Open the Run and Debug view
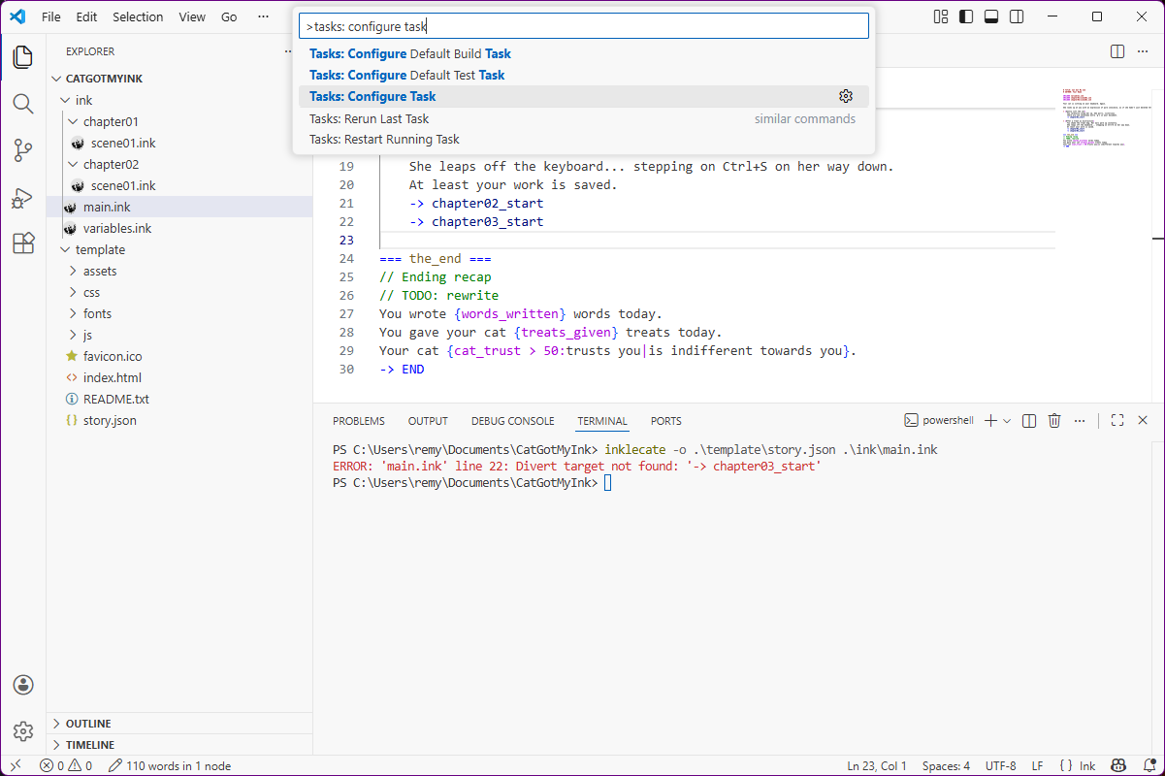Viewport: 1165px width, 776px height. click(x=23, y=197)
